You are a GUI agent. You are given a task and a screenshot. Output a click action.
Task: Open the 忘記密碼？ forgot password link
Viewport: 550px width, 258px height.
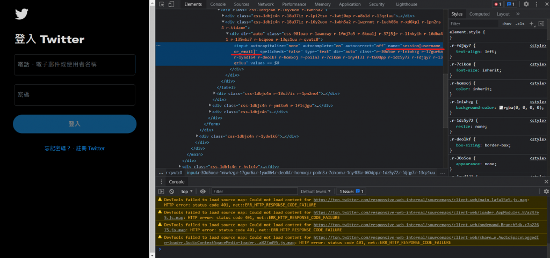pos(58,149)
